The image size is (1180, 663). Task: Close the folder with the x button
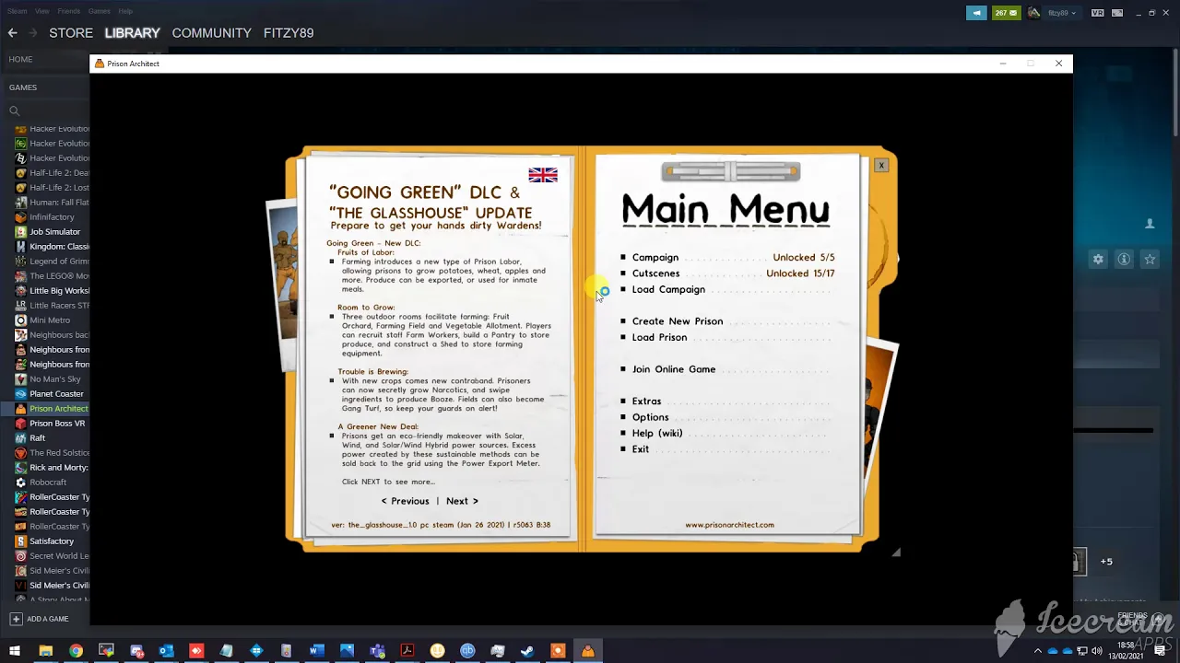(x=881, y=165)
